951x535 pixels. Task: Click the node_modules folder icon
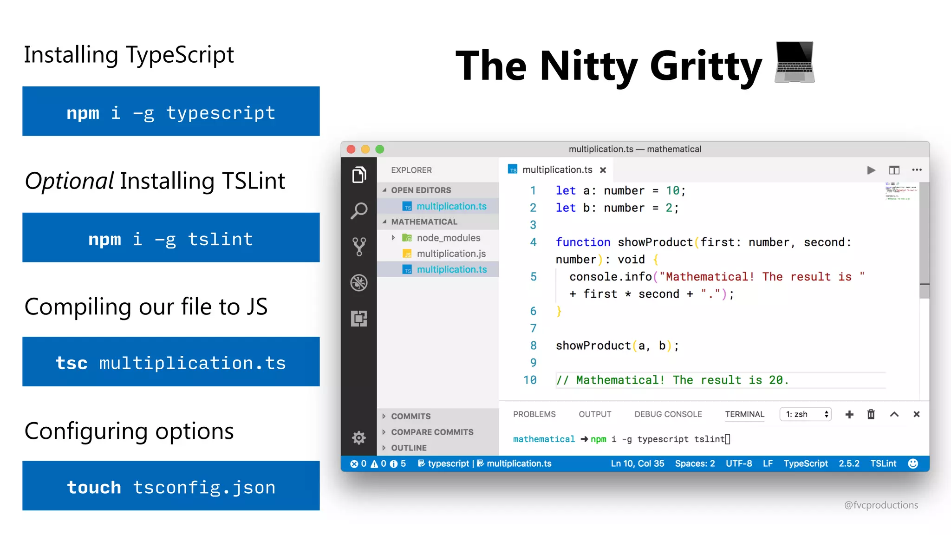pyautogui.click(x=407, y=238)
